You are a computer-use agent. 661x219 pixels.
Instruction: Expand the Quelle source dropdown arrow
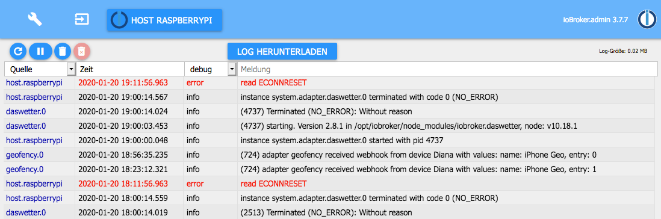71,69
